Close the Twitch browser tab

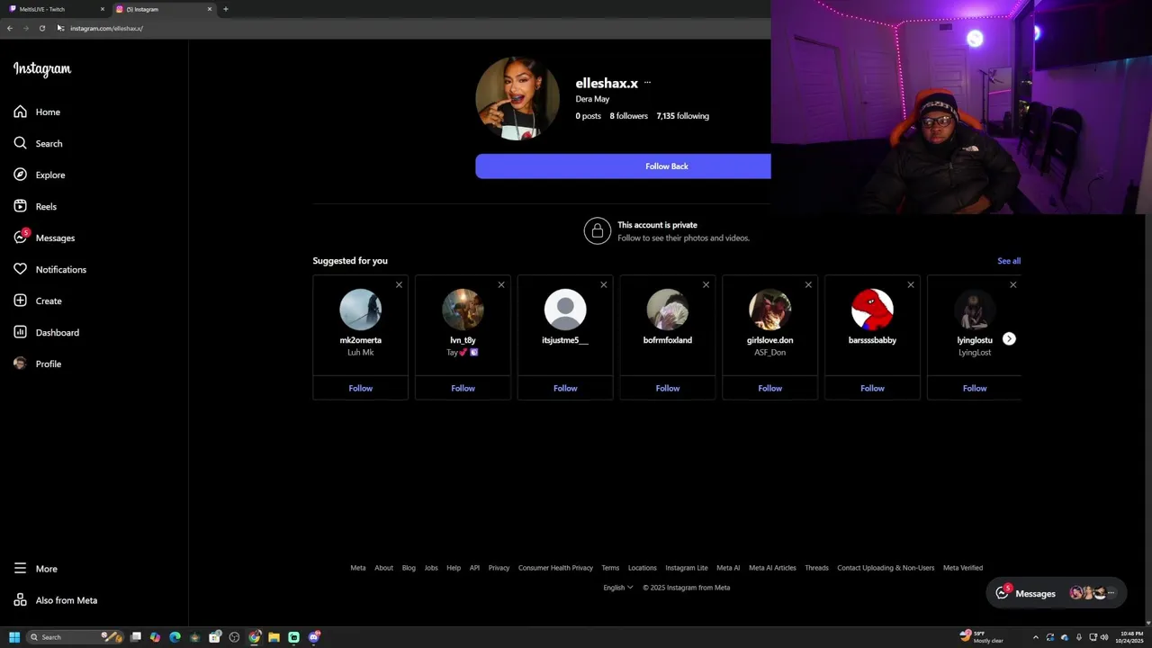pyautogui.click(x=103, y=9)
